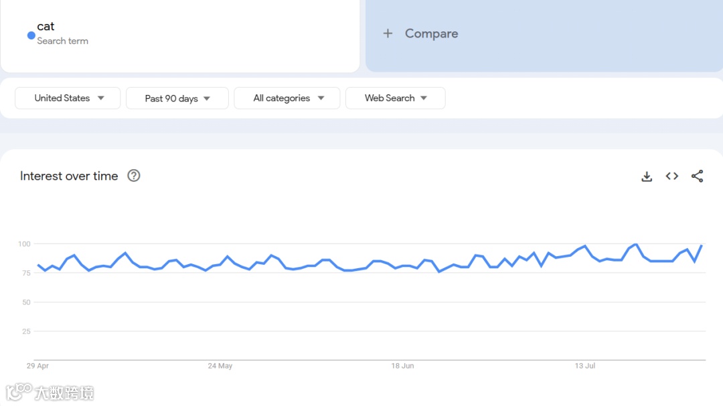Open the Interest over time help icon
This screenshot has width=723, height=406.
click(134, 176)
